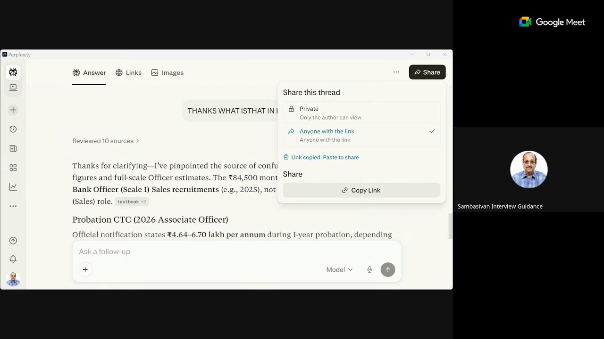Activate microphone voice input

coord(369,269)
